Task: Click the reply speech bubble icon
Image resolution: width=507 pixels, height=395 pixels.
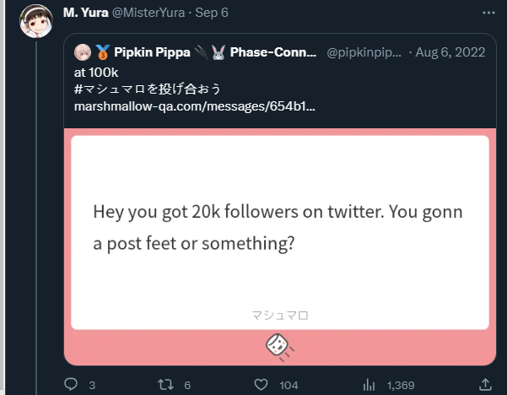Action: click(71, 385)
